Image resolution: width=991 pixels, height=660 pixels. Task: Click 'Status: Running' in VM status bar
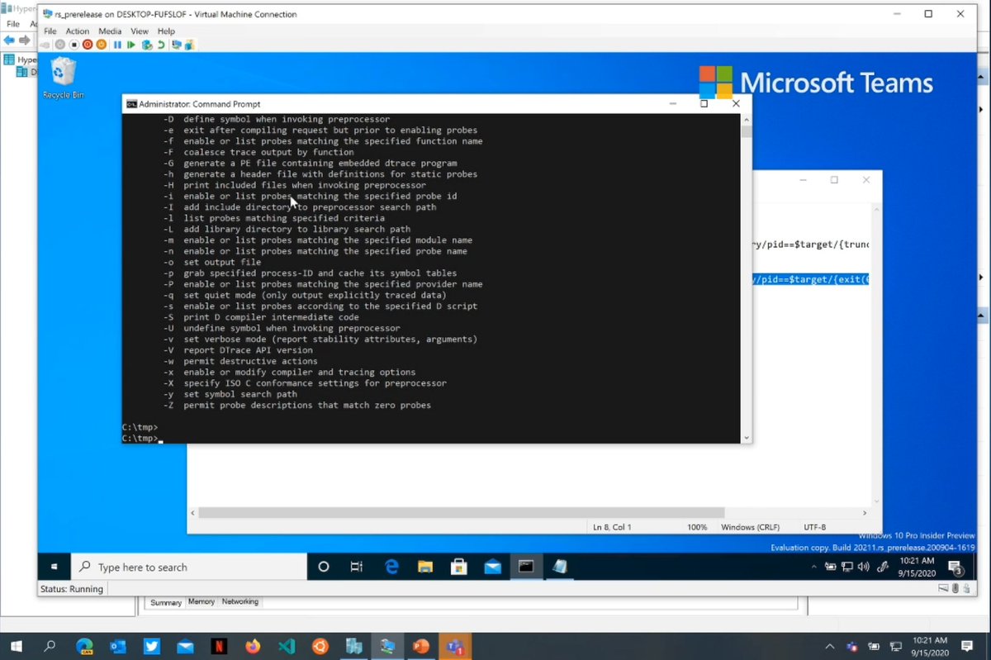coord(72,589)
